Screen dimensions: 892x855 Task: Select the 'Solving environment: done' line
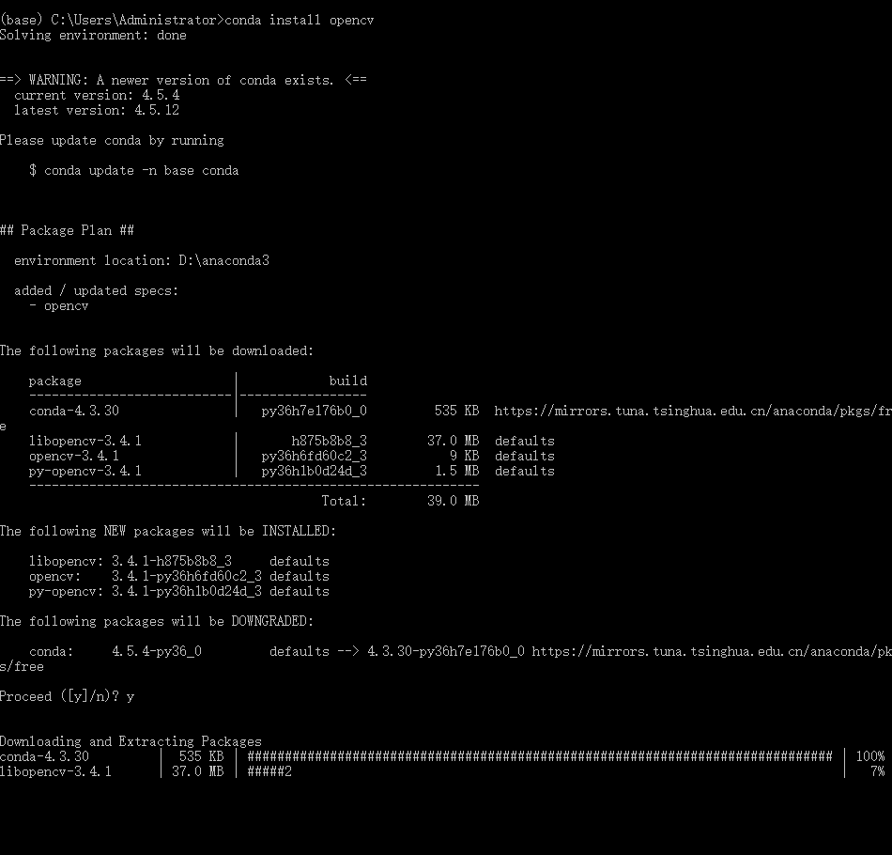tap(93, 36)
